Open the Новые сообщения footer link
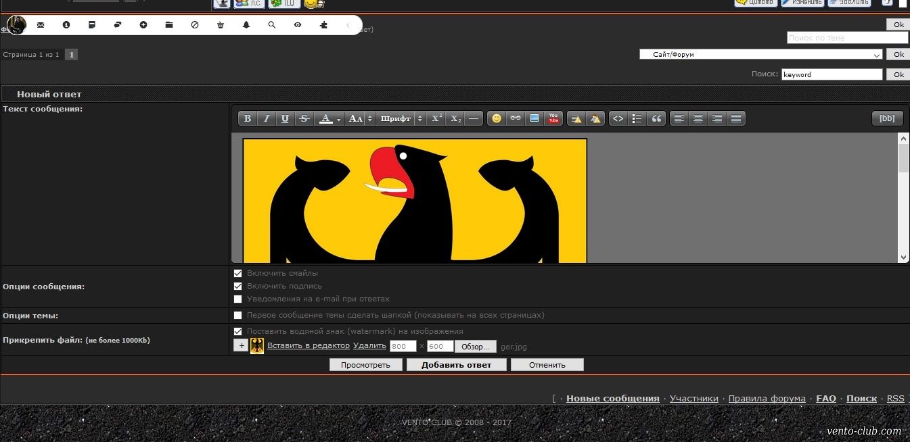Image resolution: width=910 pixels, height=442 pixels. [x=613, y=398]
